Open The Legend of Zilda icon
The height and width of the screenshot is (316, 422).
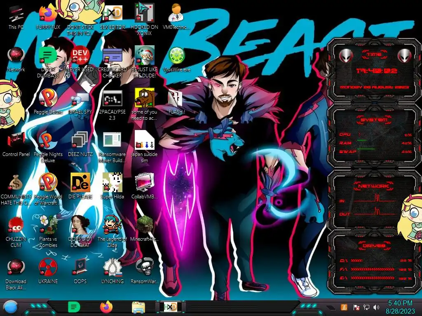click(112, 232)
